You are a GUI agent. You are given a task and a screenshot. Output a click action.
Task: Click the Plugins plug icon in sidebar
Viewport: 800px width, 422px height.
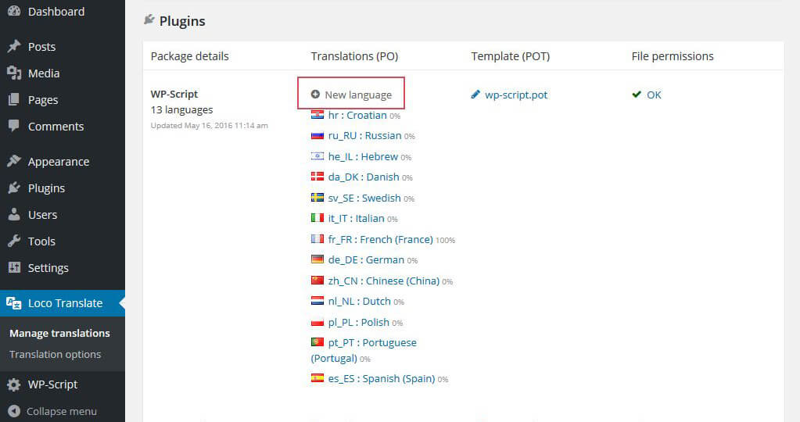14,188
